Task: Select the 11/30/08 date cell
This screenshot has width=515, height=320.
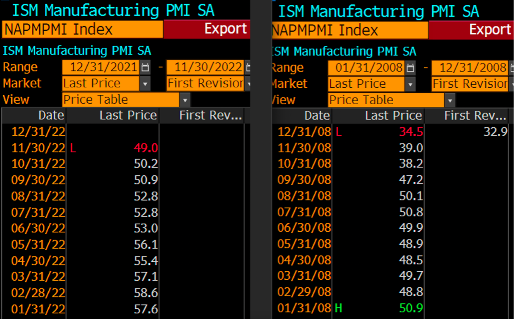Action: [304, 148]
